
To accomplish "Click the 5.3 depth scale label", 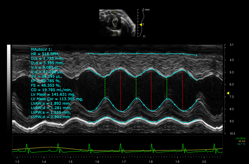I will [232, 72].
